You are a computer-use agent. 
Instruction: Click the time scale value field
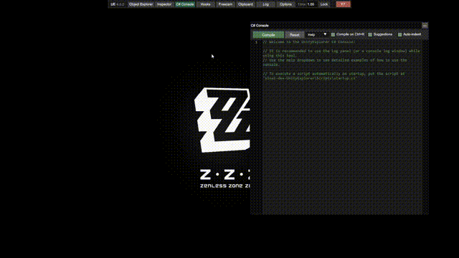pyautogui.click(x=311, y=4)
